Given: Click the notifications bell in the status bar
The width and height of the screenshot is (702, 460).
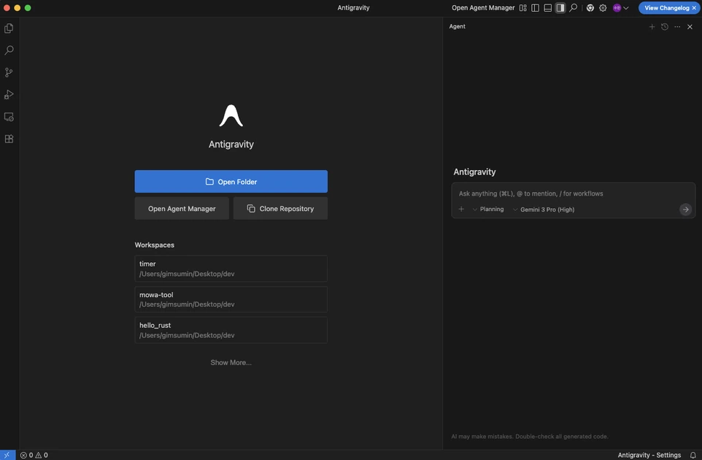Looking at the screenshot, I should click(x=691, y=453).
